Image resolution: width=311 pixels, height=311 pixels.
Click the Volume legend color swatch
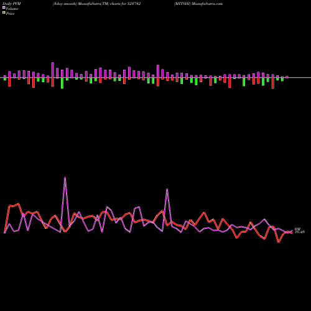4,7
